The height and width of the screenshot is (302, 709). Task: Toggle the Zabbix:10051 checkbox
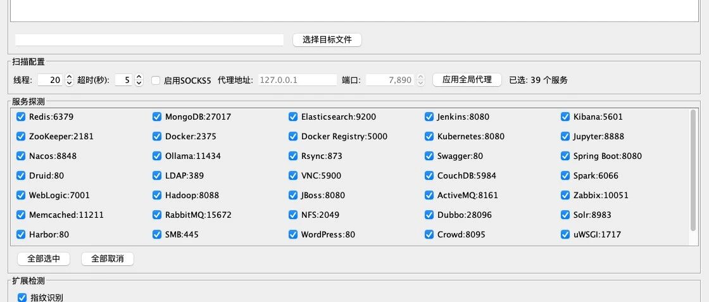[565, 195]
